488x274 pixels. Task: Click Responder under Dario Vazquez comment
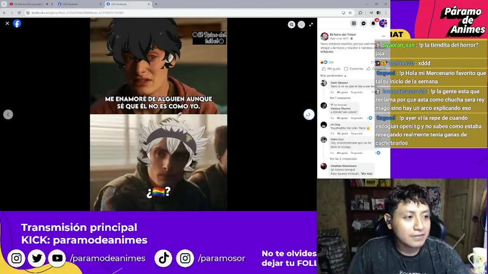pyautogui.click(x=356, y=92)
